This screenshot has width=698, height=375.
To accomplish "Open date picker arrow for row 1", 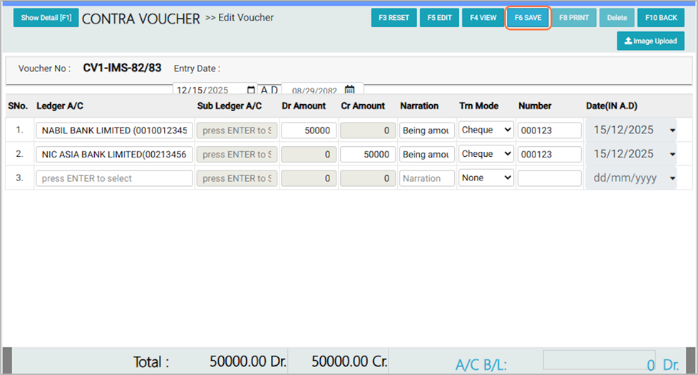I will (672, 130).
